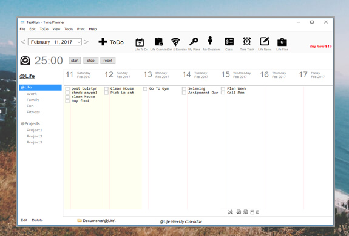Click Edit at the sidebar bottom
The width and height of the screenshot is (349, 236).
click(x=24, y=220)
